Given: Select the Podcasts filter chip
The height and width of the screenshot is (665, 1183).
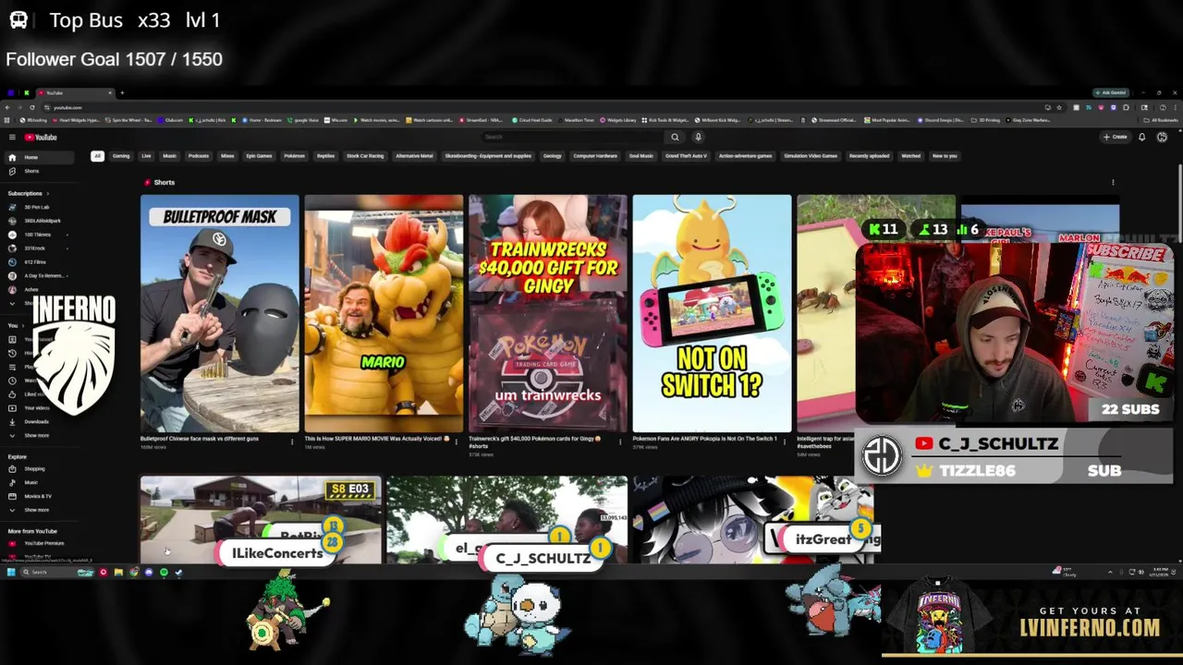Looking at the screenshot, I should coord(199,156).
